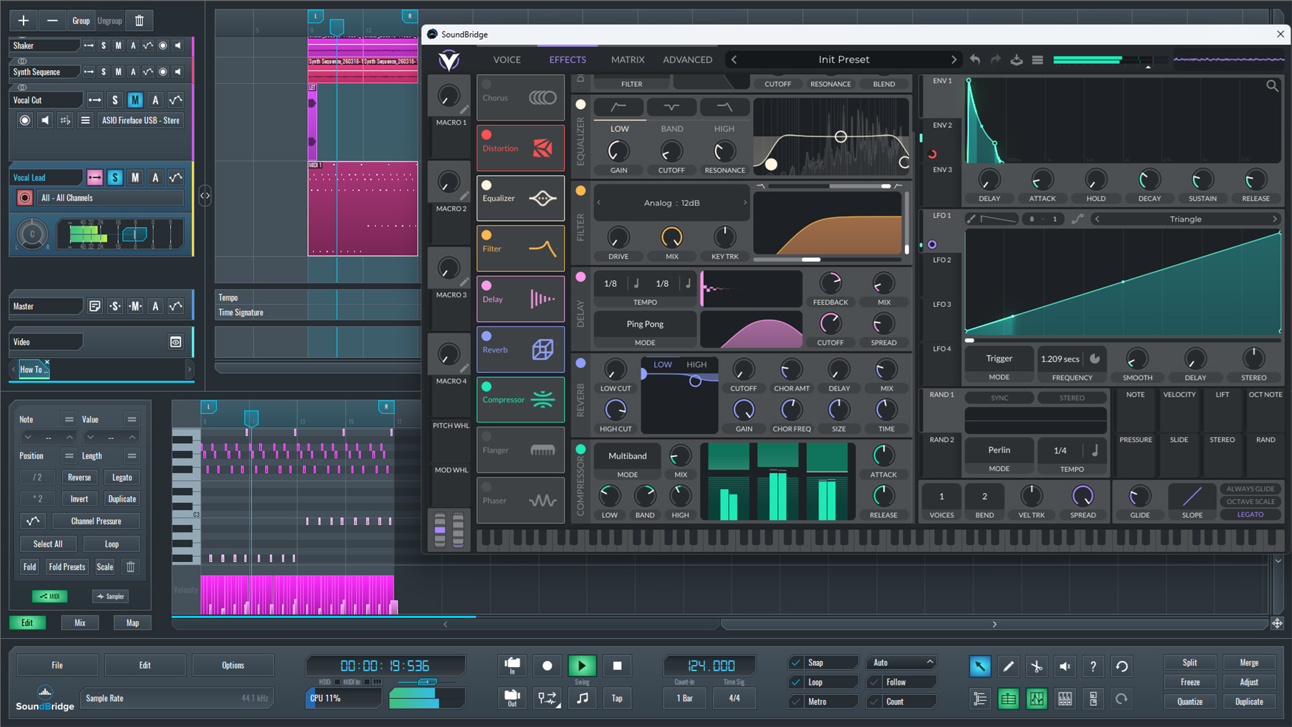Switch to the MATRIX tab
The image size is (1292, 727).
(x=628, y=60)
